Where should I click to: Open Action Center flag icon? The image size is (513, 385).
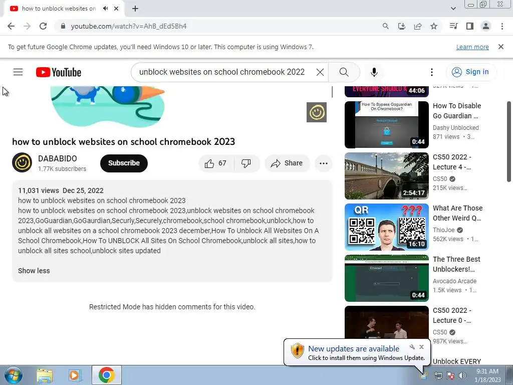click(x=450, y=375)
